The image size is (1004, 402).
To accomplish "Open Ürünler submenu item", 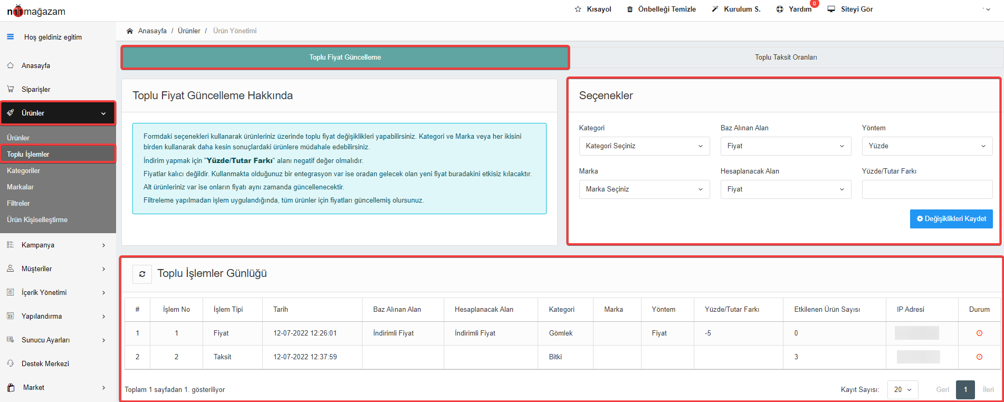I will (x=18, y=138).
